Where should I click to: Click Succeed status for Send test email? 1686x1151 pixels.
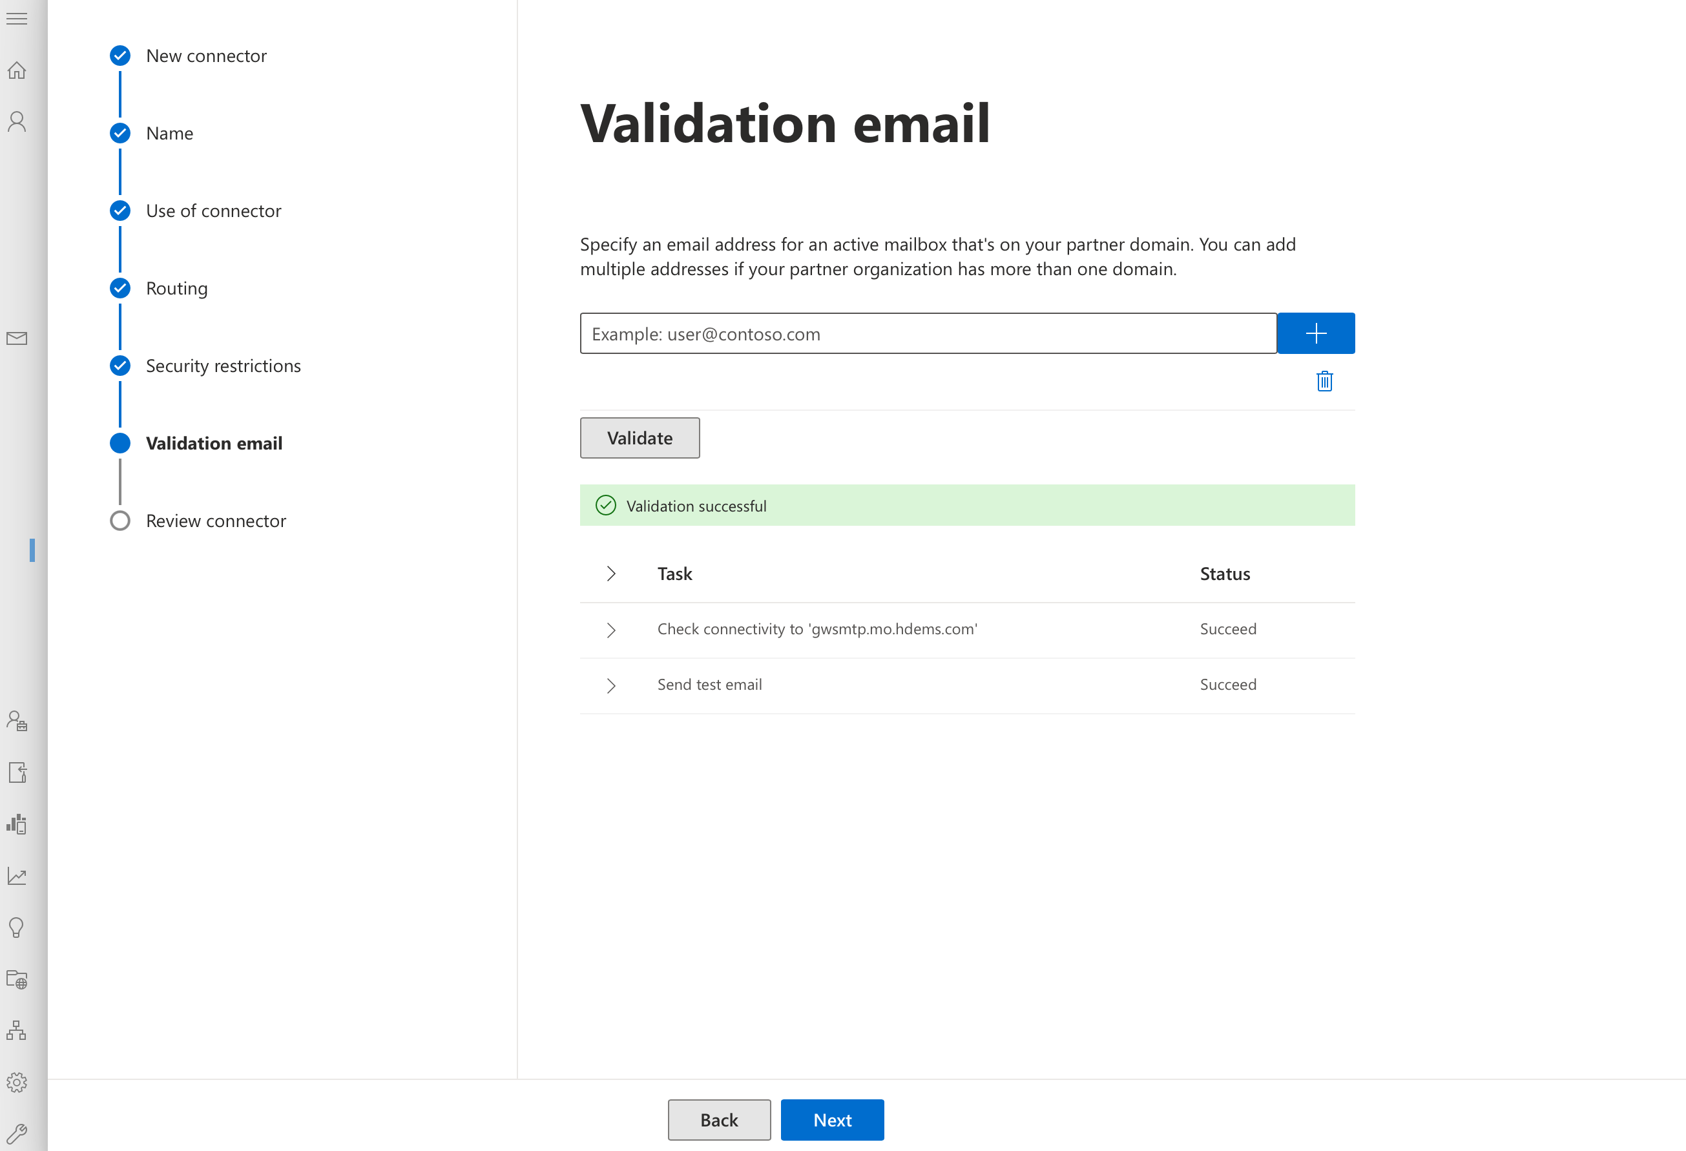(x=1227, y=685)
